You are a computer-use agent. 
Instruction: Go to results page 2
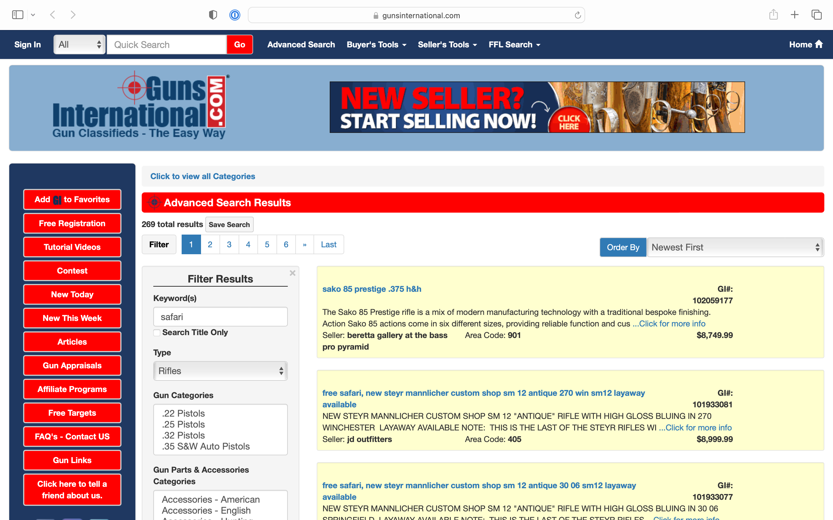click(210, 244)
